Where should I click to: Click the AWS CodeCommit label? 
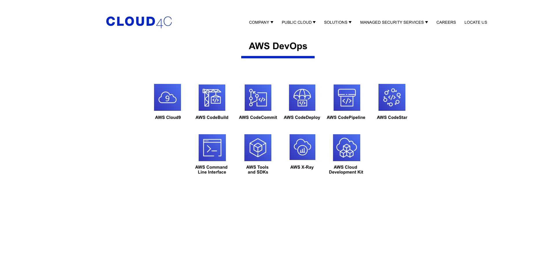point(258,117)
